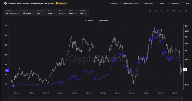The image size is (192, 101).
Task: Click the 2025 Jul x-axis label
Action: click(x=146, y=93)
